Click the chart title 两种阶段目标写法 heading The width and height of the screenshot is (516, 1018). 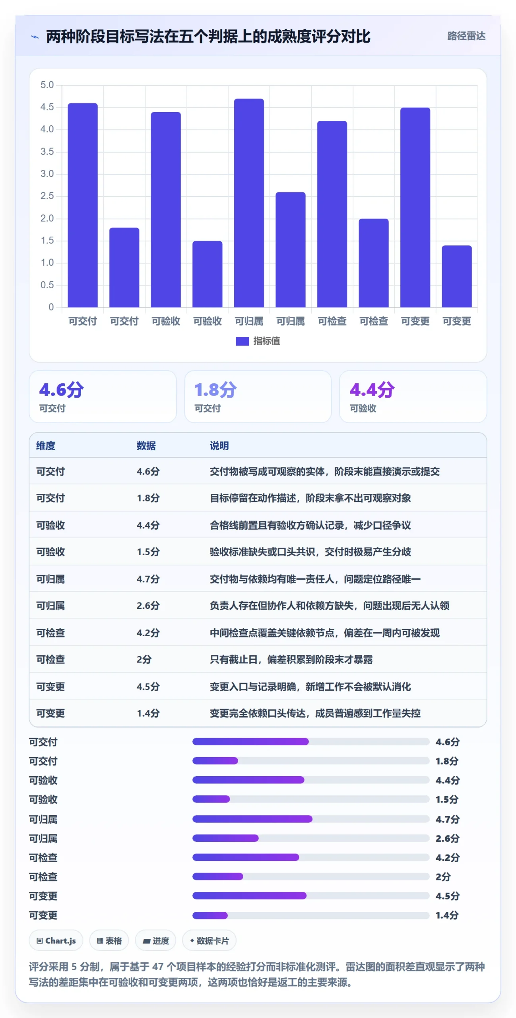[x=208, y=37]
